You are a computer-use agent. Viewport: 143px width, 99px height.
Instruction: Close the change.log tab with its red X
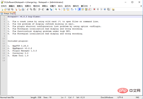click(14, 13)
